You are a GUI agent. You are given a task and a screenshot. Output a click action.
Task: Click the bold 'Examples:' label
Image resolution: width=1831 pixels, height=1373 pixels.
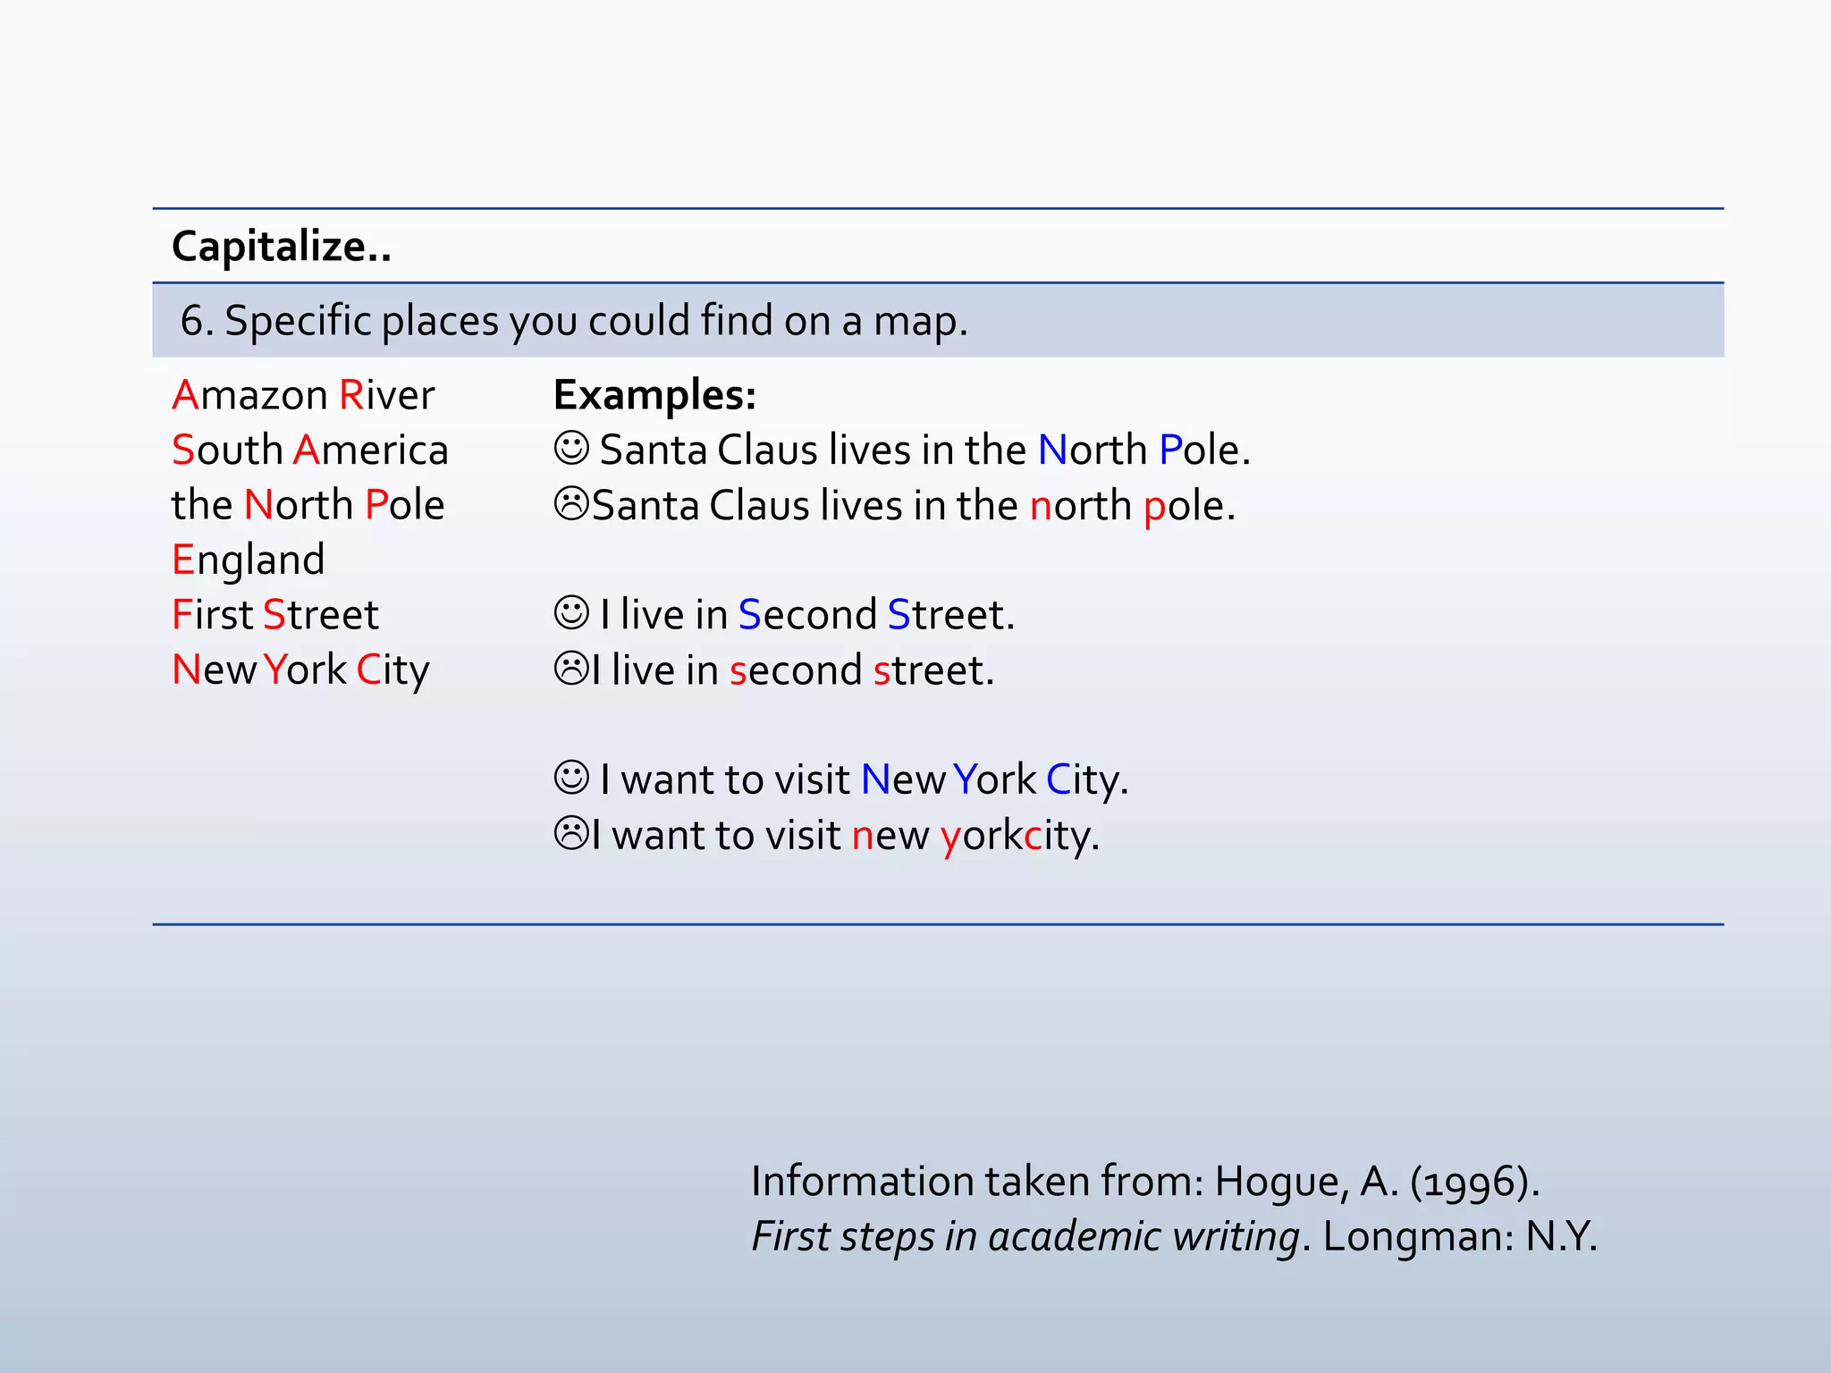[x=654, y=395]
